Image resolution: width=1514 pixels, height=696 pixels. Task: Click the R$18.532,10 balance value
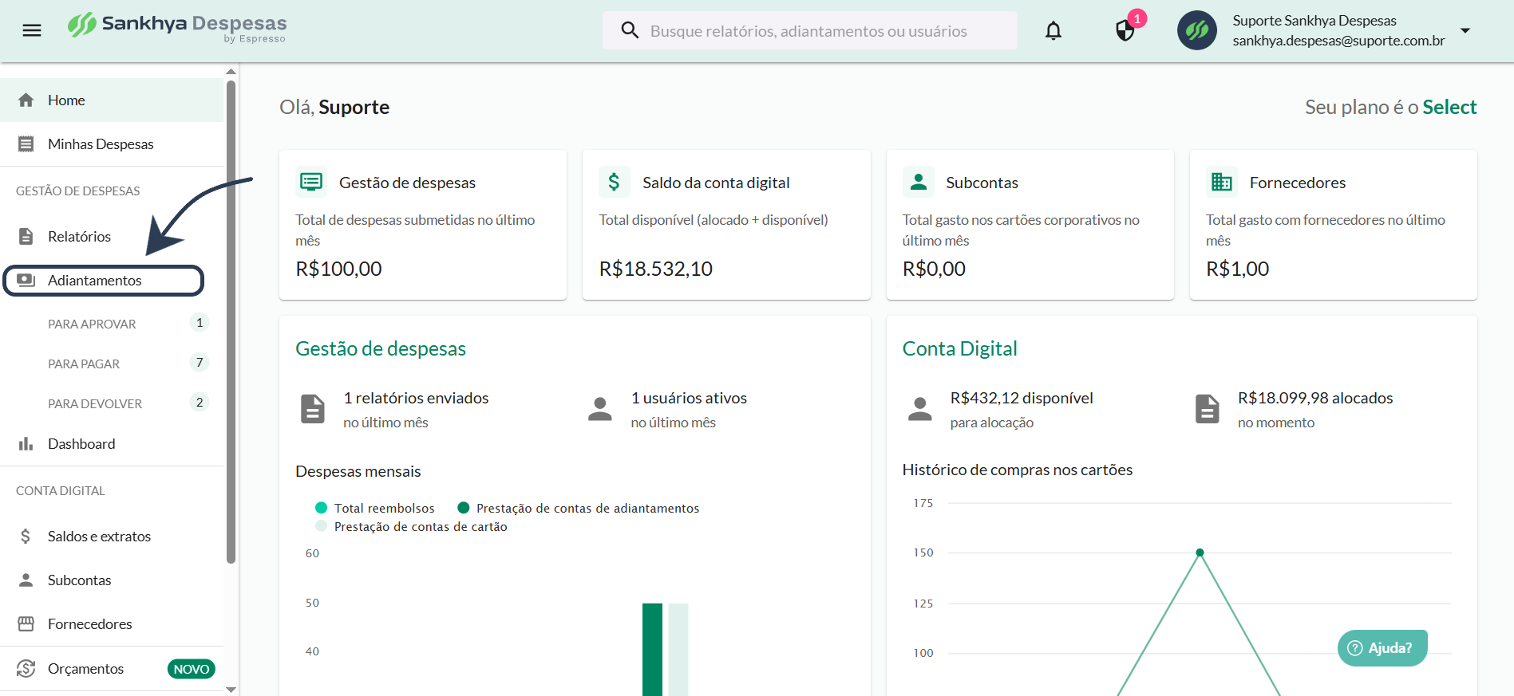click(x=656, y=269)
